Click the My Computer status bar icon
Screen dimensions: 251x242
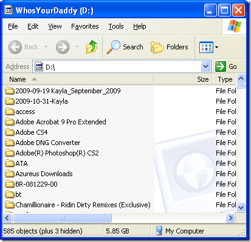(159, 230)
